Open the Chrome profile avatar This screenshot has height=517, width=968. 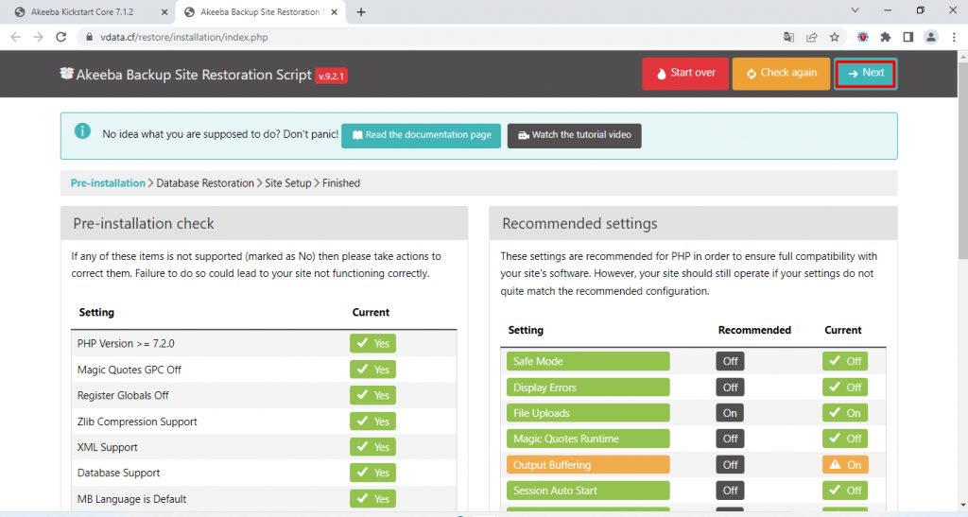pyautogui.click(x=931, y=38)
